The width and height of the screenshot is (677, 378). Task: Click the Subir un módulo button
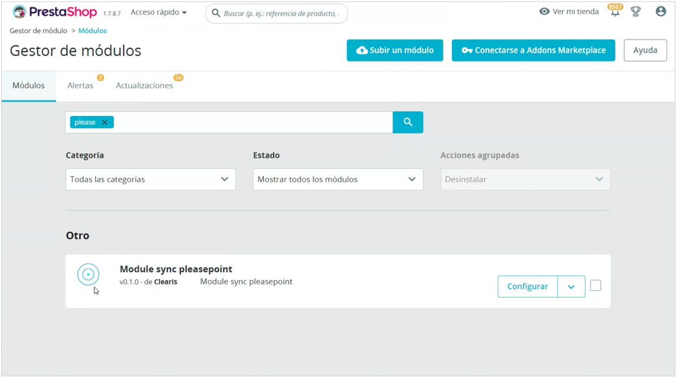click(x=394, y=50)
